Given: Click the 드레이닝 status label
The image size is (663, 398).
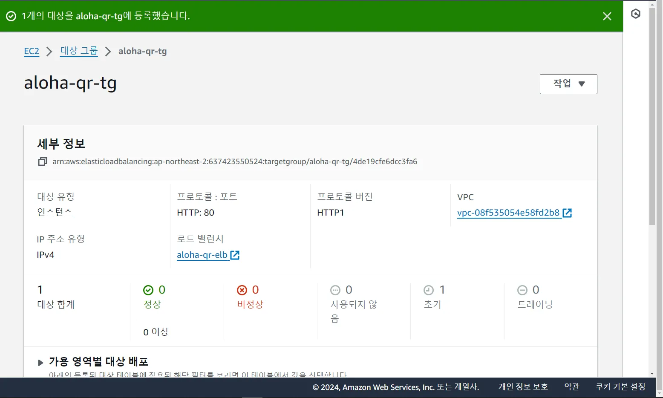Looking at the screenshot, I should (535, 304).
